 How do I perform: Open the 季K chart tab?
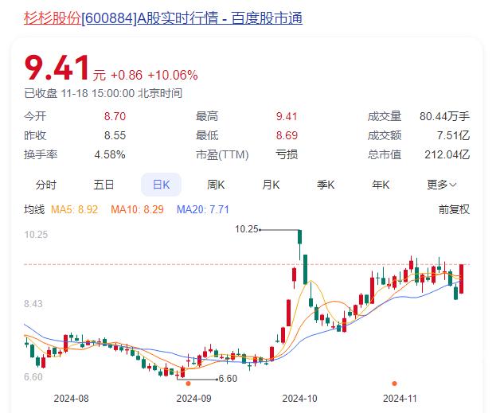[326, 185]
